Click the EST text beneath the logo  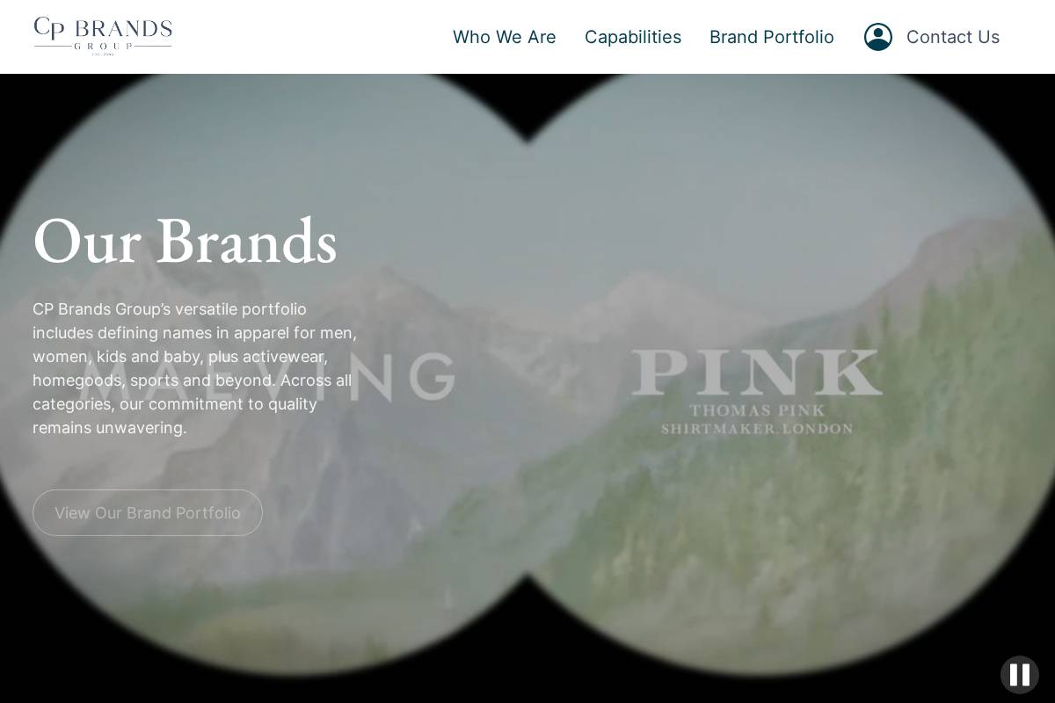(103, 54)
